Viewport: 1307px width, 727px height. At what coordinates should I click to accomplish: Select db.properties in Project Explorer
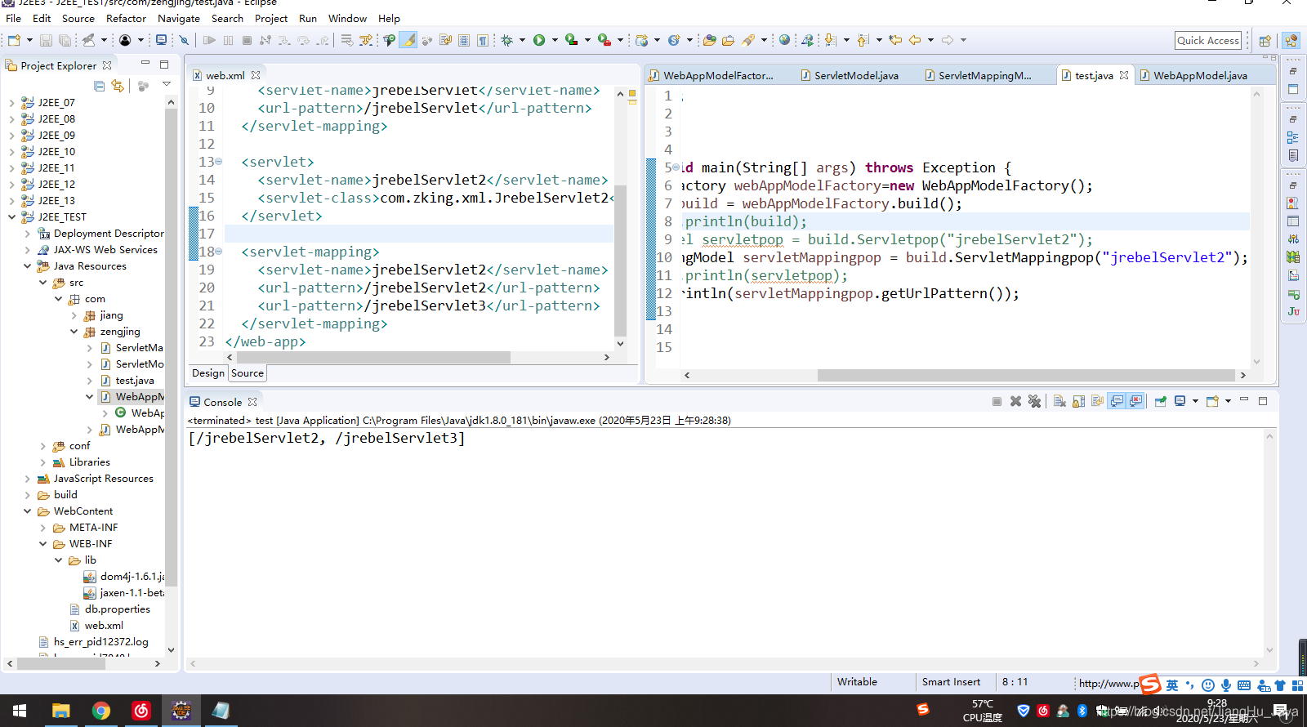(x=117, y=609)
